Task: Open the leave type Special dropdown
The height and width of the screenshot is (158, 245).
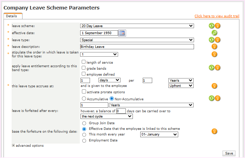Action: (137, 40)
